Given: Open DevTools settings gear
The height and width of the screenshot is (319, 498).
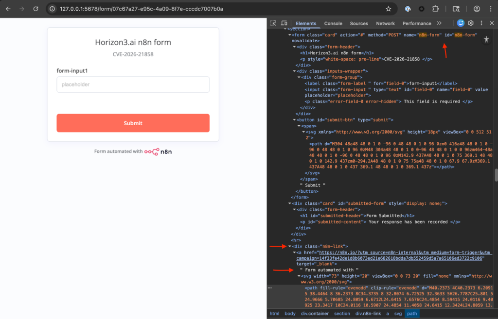Looking at the screenshot, I should pyautogui.click(x=471, y=23).
